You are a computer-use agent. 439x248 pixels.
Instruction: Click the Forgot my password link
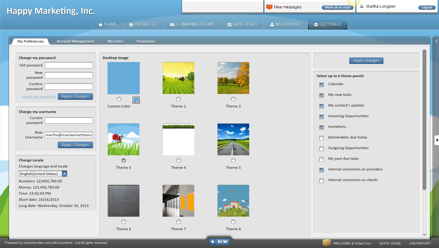(x=38, y=97)
